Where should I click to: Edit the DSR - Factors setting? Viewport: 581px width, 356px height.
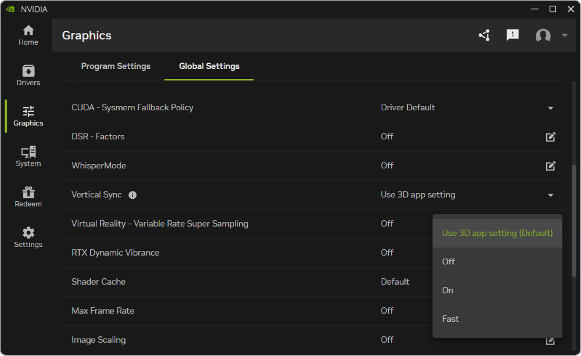click(551, 137)
